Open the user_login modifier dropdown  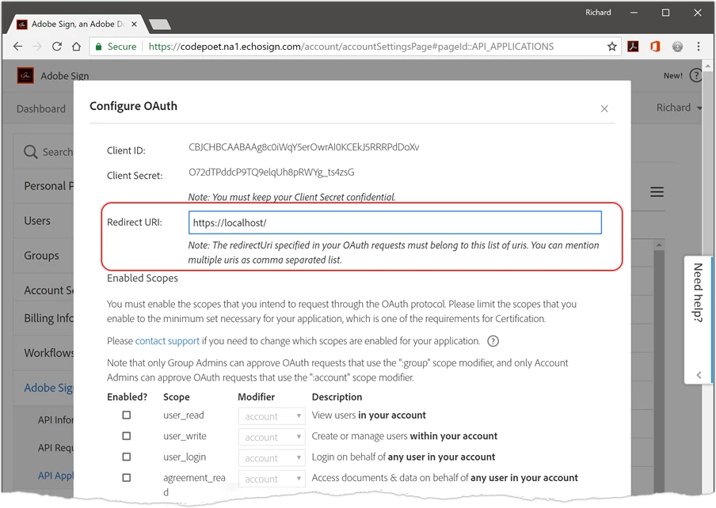[x=272, y=458]
